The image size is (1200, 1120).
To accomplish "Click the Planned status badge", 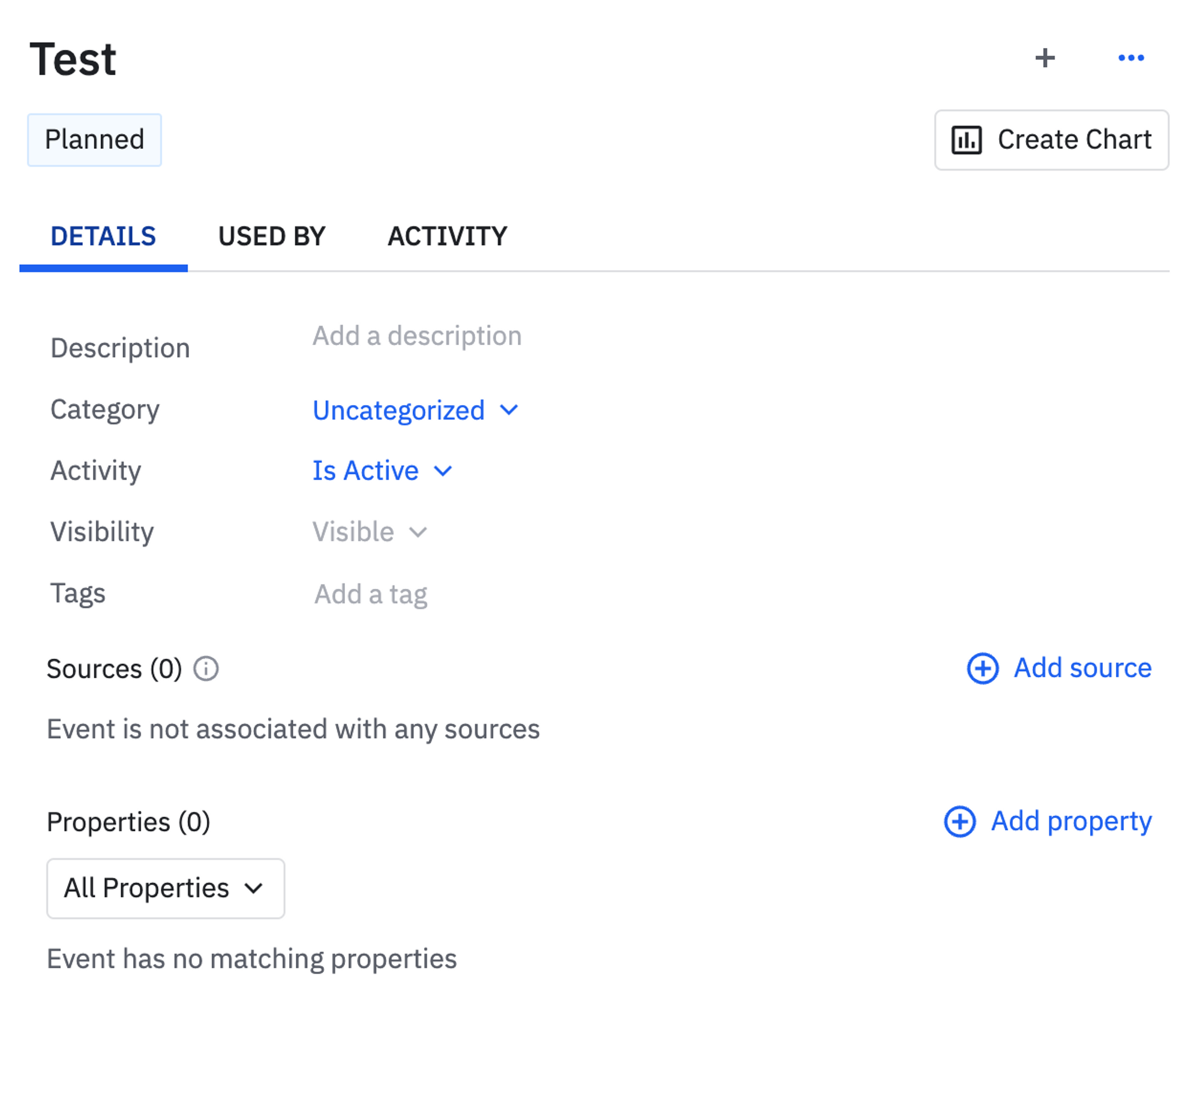I will click(95, 140).
